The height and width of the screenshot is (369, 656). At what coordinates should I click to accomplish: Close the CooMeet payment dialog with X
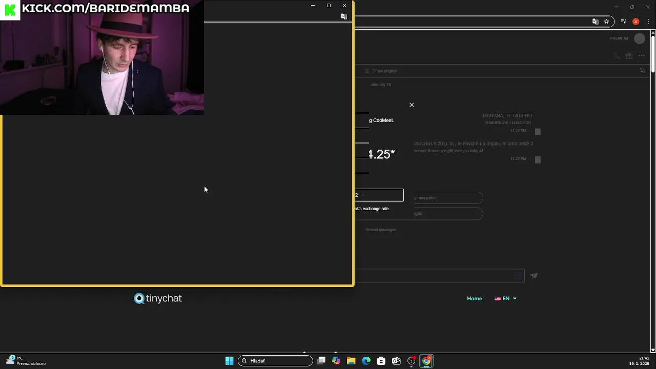pos(412,105)
